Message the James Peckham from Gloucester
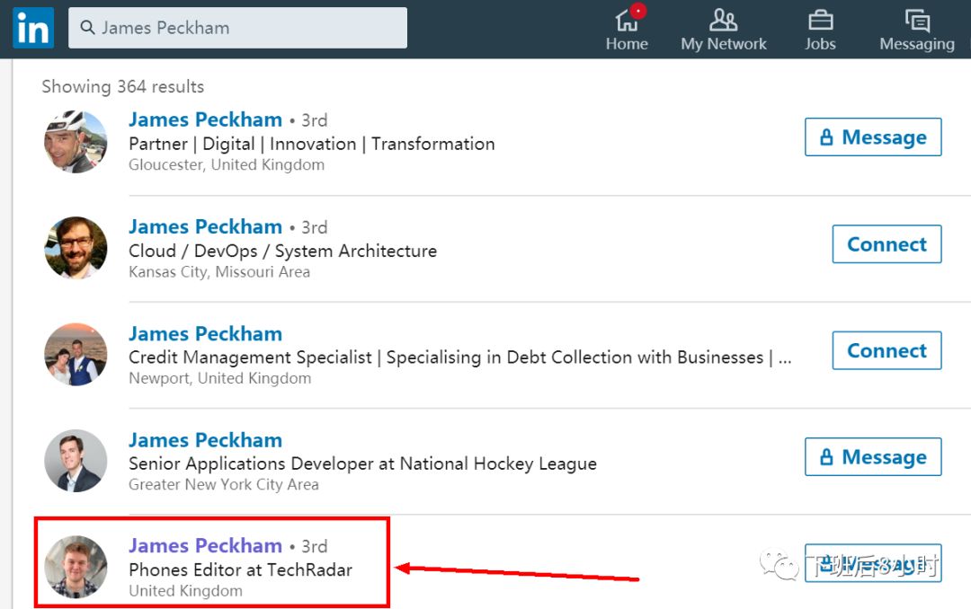The image size is (971, 609). (x=873, y=137)
